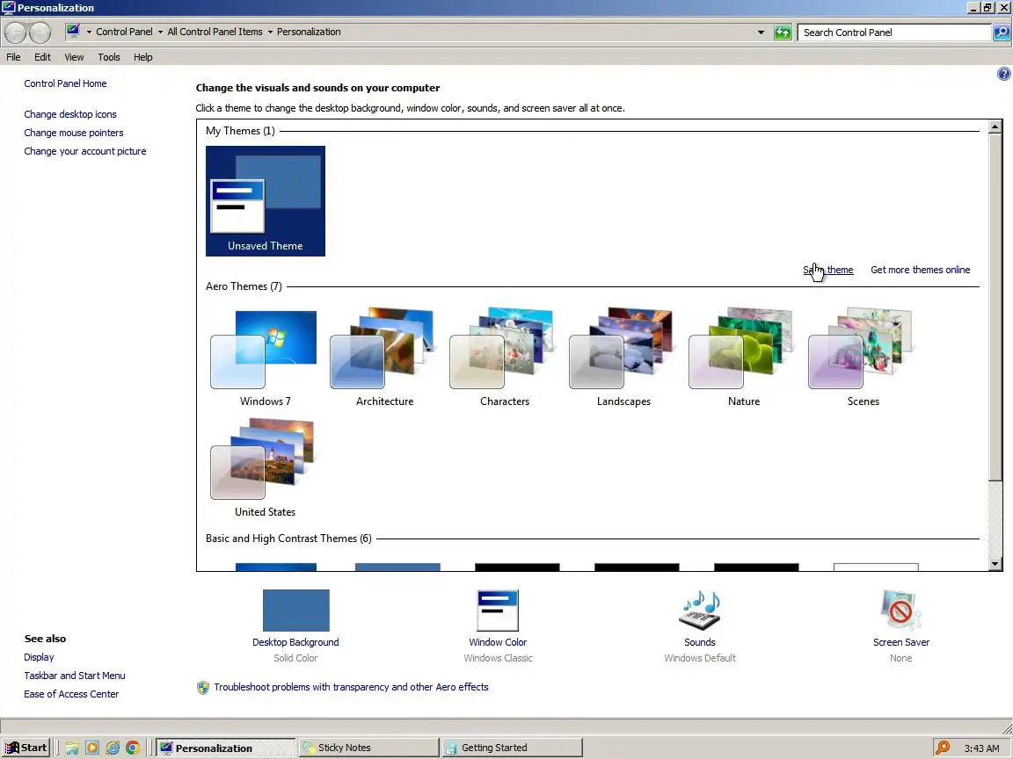Apply the Characters theme
1013x759 pixels.
(504, 357)
